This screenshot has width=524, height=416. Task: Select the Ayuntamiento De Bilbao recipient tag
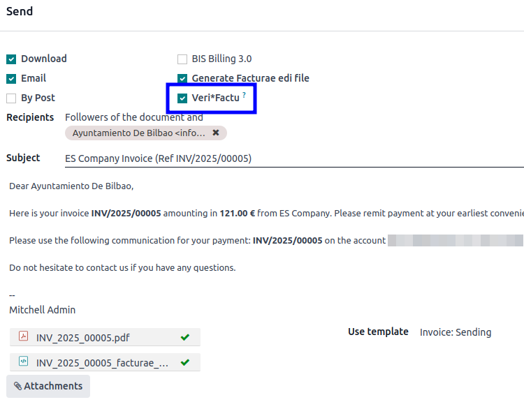tap(138, 133)
